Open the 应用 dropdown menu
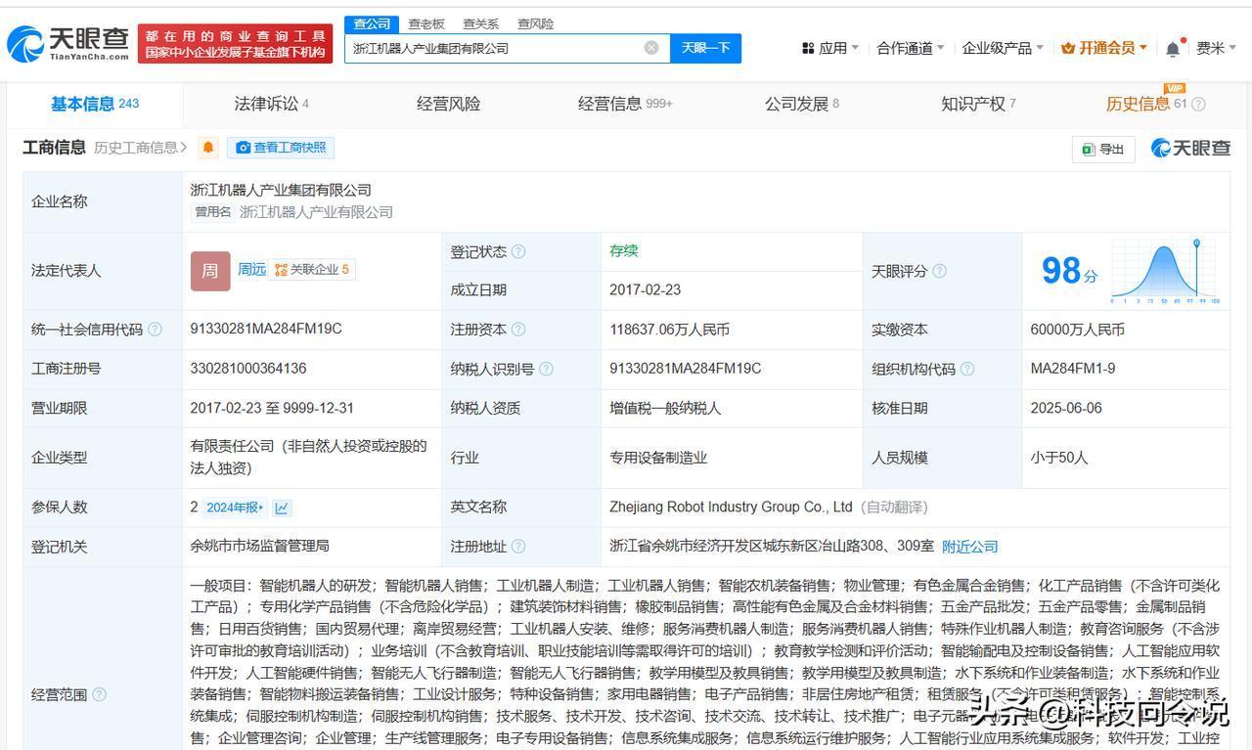The width and height of the screenshot is (1252, 750). pos(829,48)
